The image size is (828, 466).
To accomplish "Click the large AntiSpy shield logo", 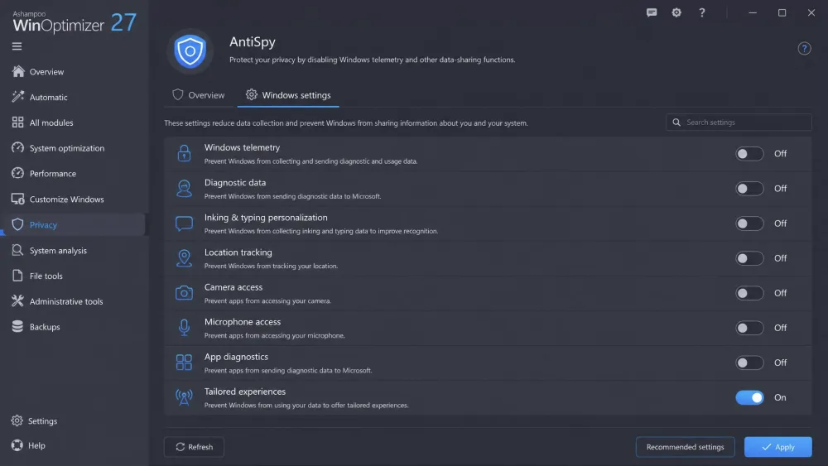I will 190,51.
